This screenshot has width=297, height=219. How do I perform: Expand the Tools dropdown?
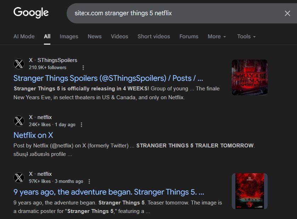[x=246, y=36]
